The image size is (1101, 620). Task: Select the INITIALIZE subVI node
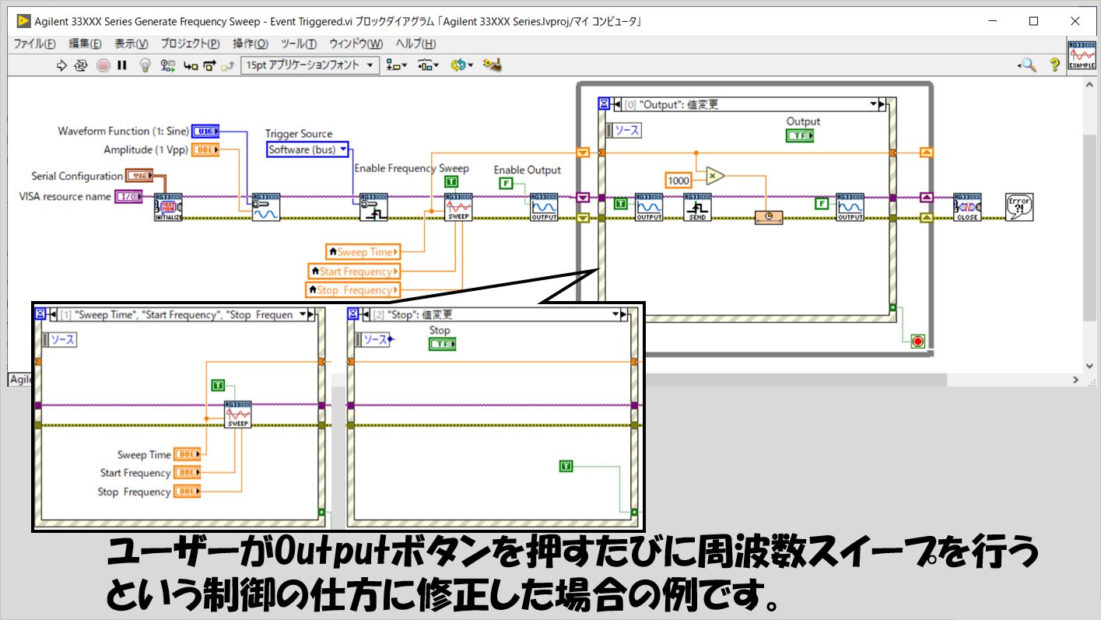pos(168,208)
